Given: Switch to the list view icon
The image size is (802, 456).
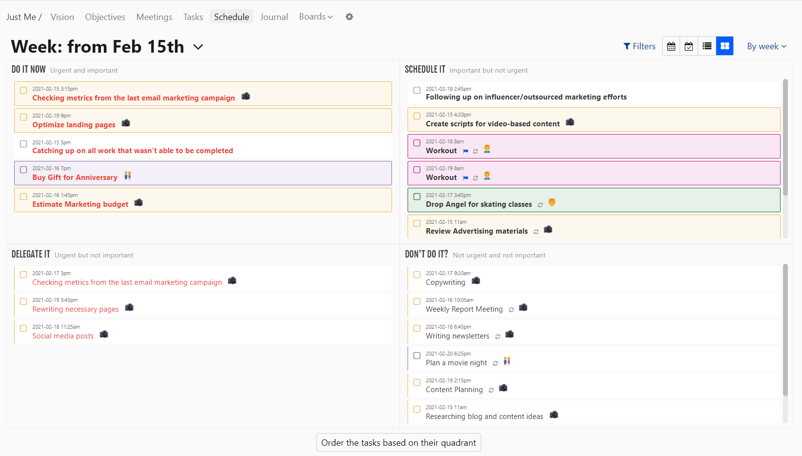Looking at the screenshot, I should [x=707, y=46].
